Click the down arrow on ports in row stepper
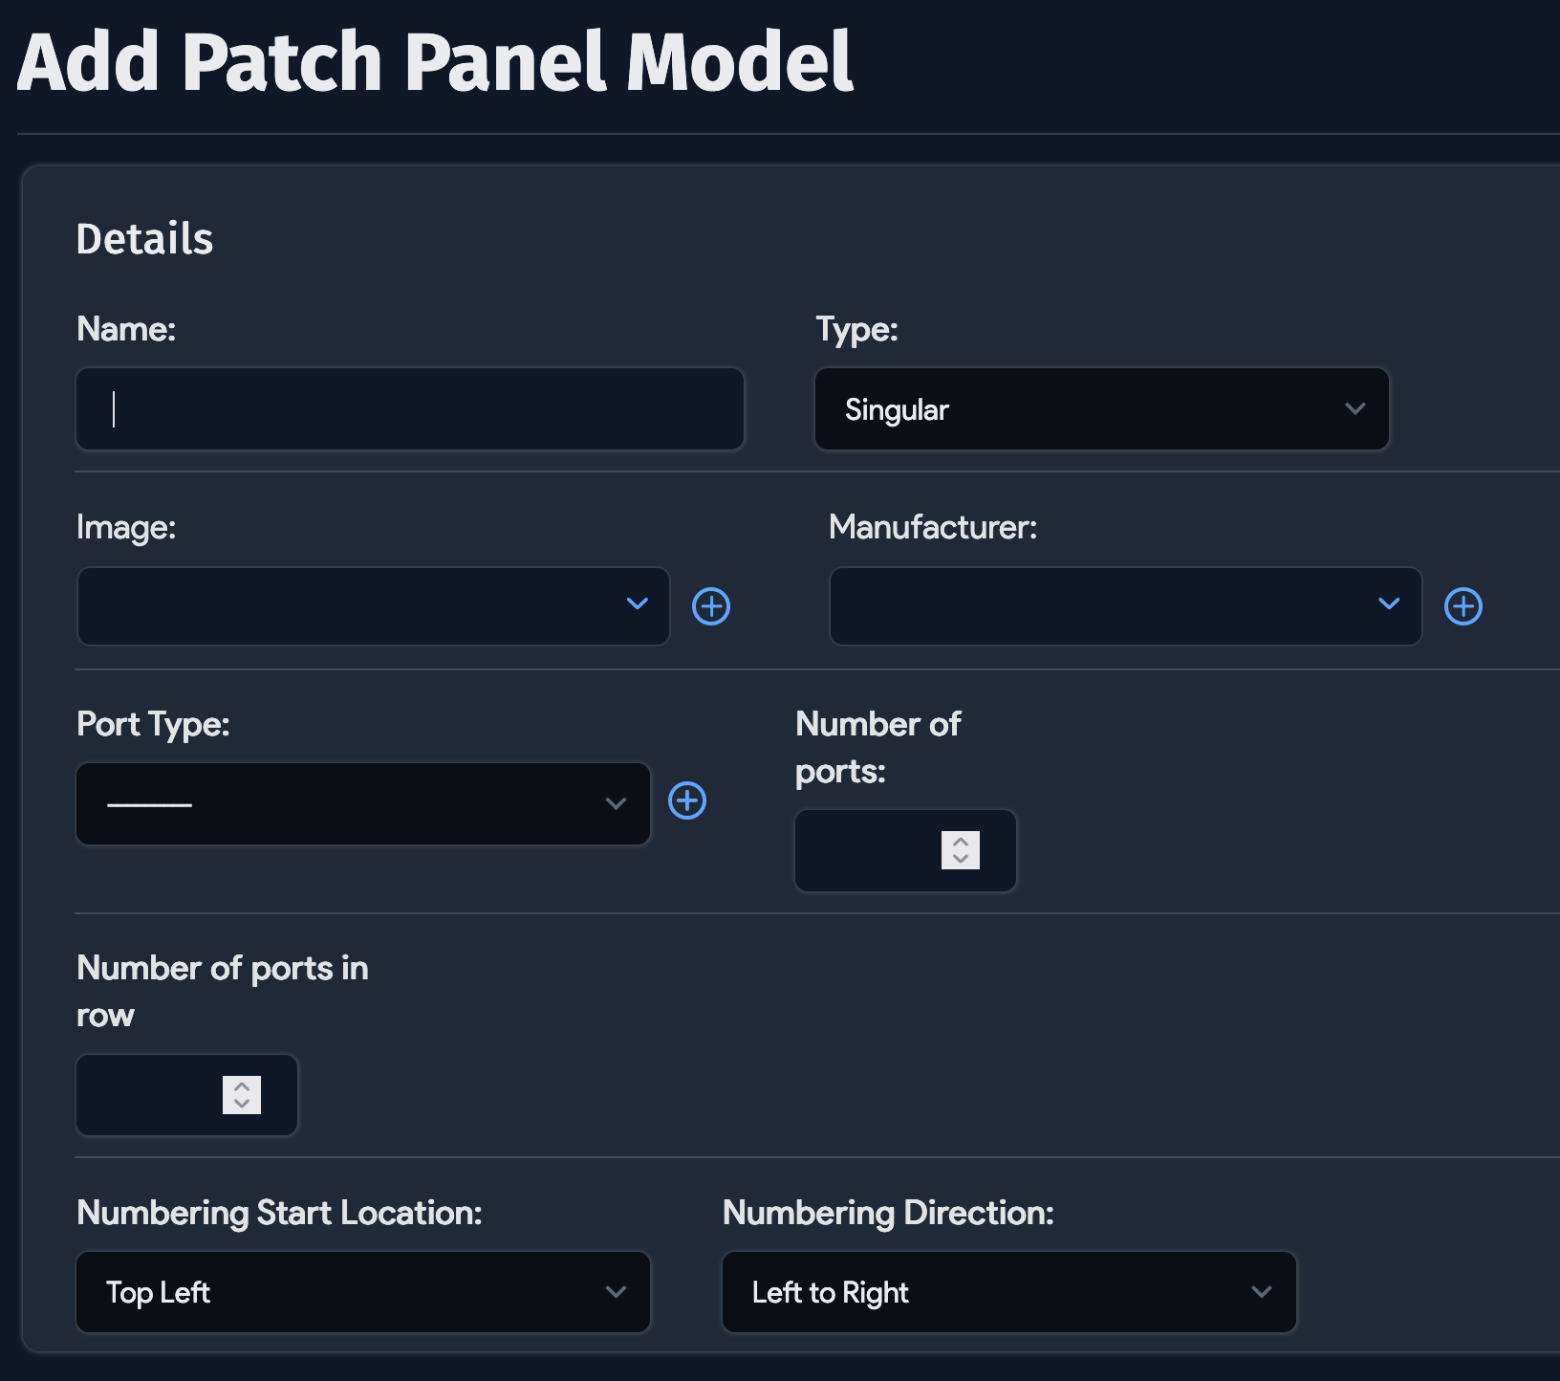The width and height of the screenshot is (1560, 1381). click(243, 1104)
